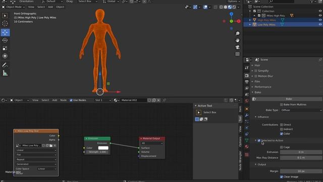The width and height of the screenshot is (323, 182).
Task: Open the viewport View menu
Action: click(31, 7)
